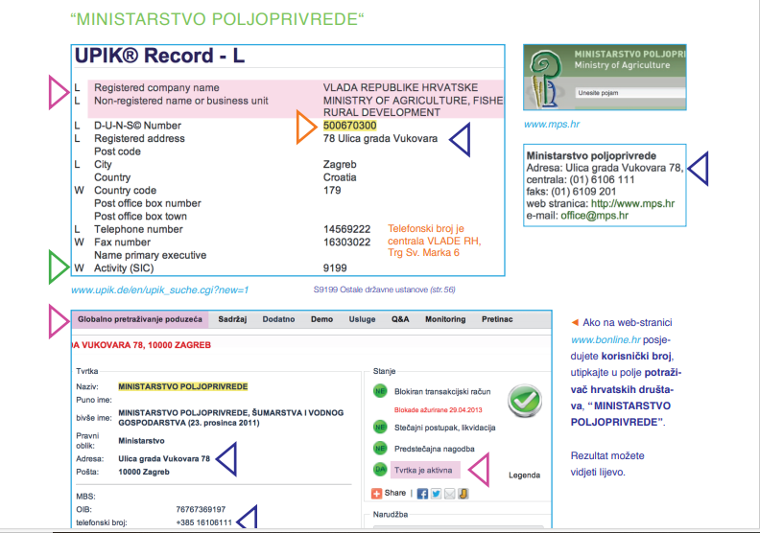This screenshot has width=760, height=533.
Task: Click the Share label
Action: coord(395,493)
